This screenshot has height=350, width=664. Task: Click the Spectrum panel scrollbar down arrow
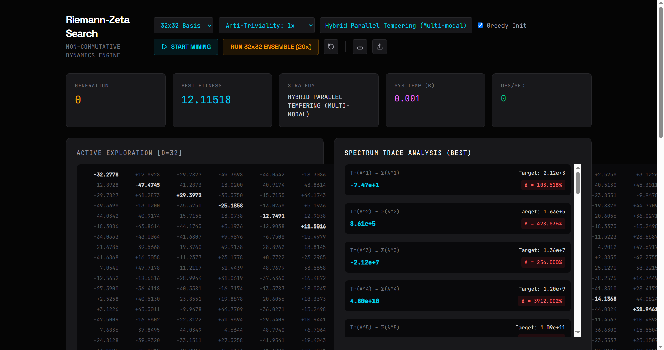(x=578, y=333)
